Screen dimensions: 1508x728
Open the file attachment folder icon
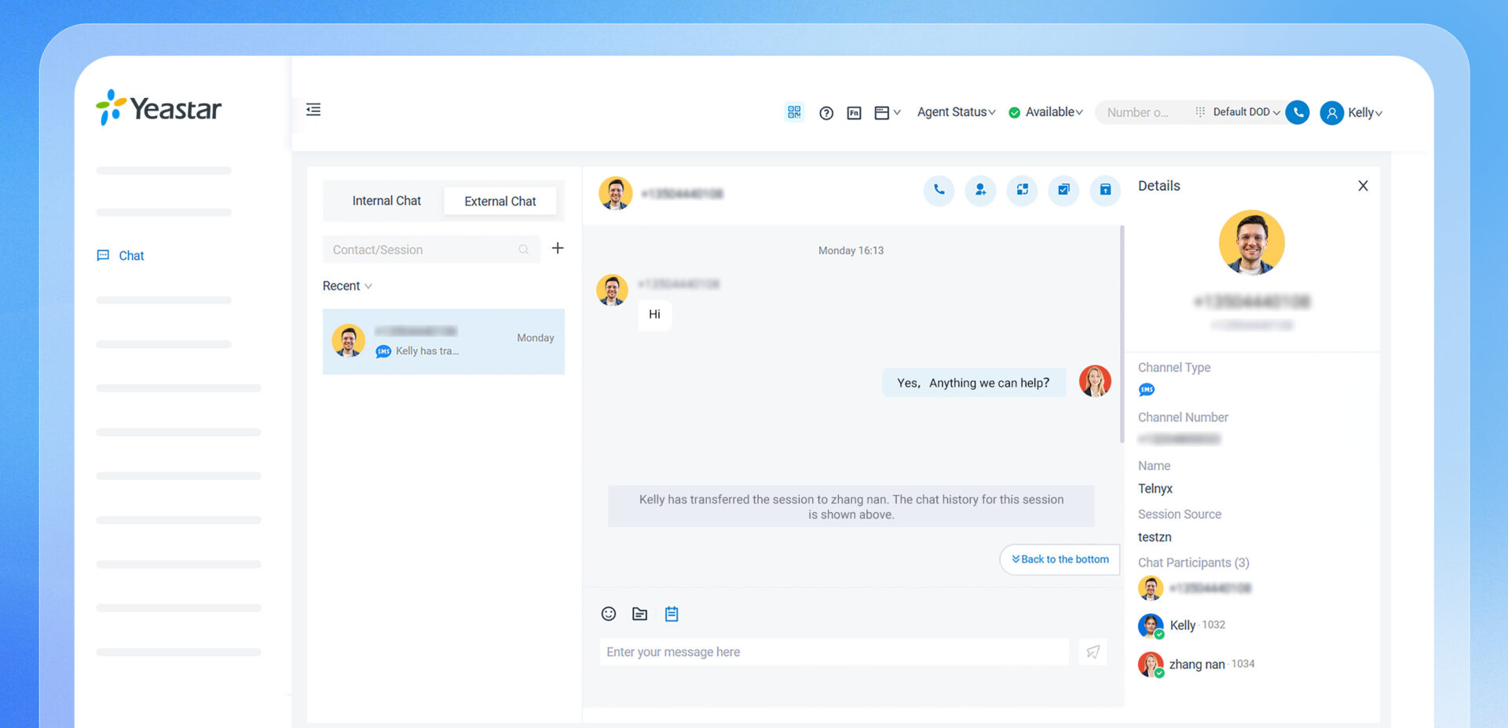(x=640, y=613)
